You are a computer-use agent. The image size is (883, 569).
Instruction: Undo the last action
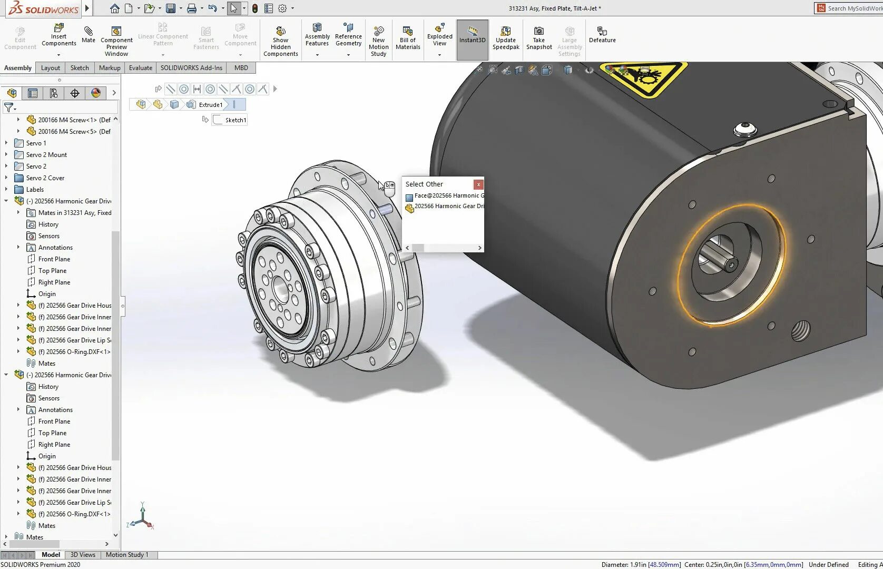click(x=212, y=8)
